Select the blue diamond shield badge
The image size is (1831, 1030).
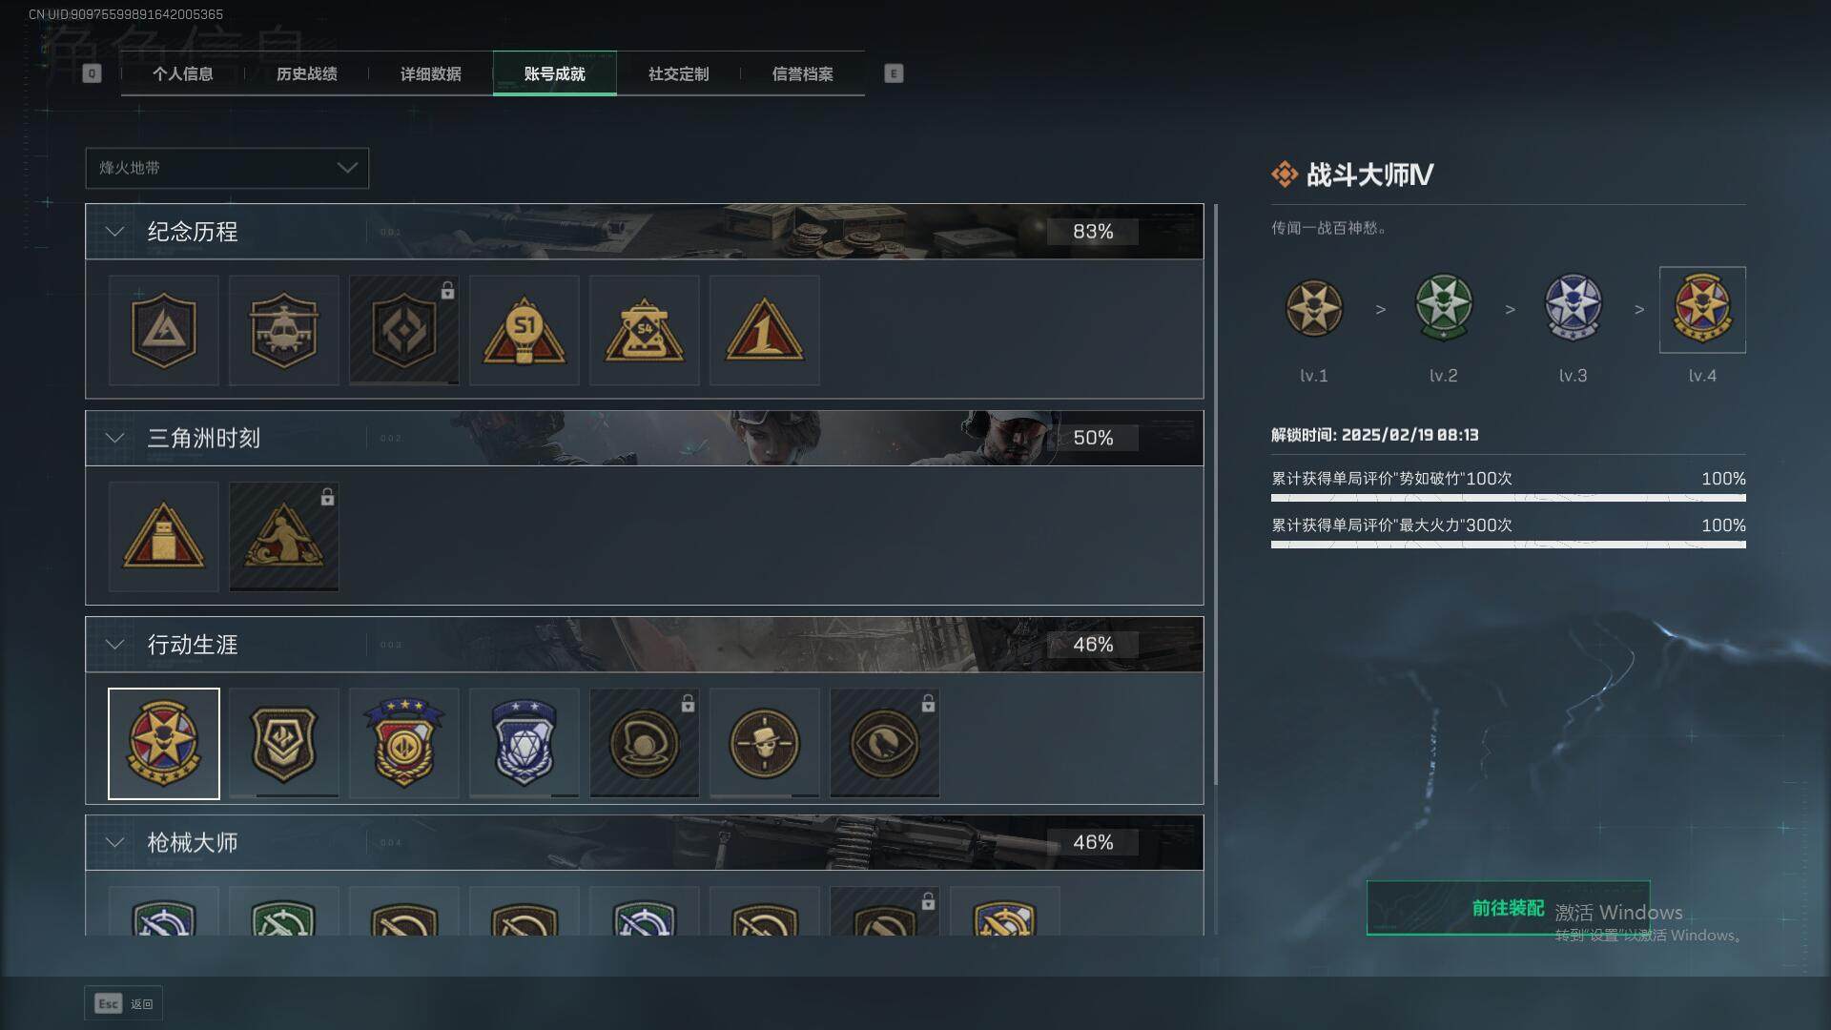[524, 743]
